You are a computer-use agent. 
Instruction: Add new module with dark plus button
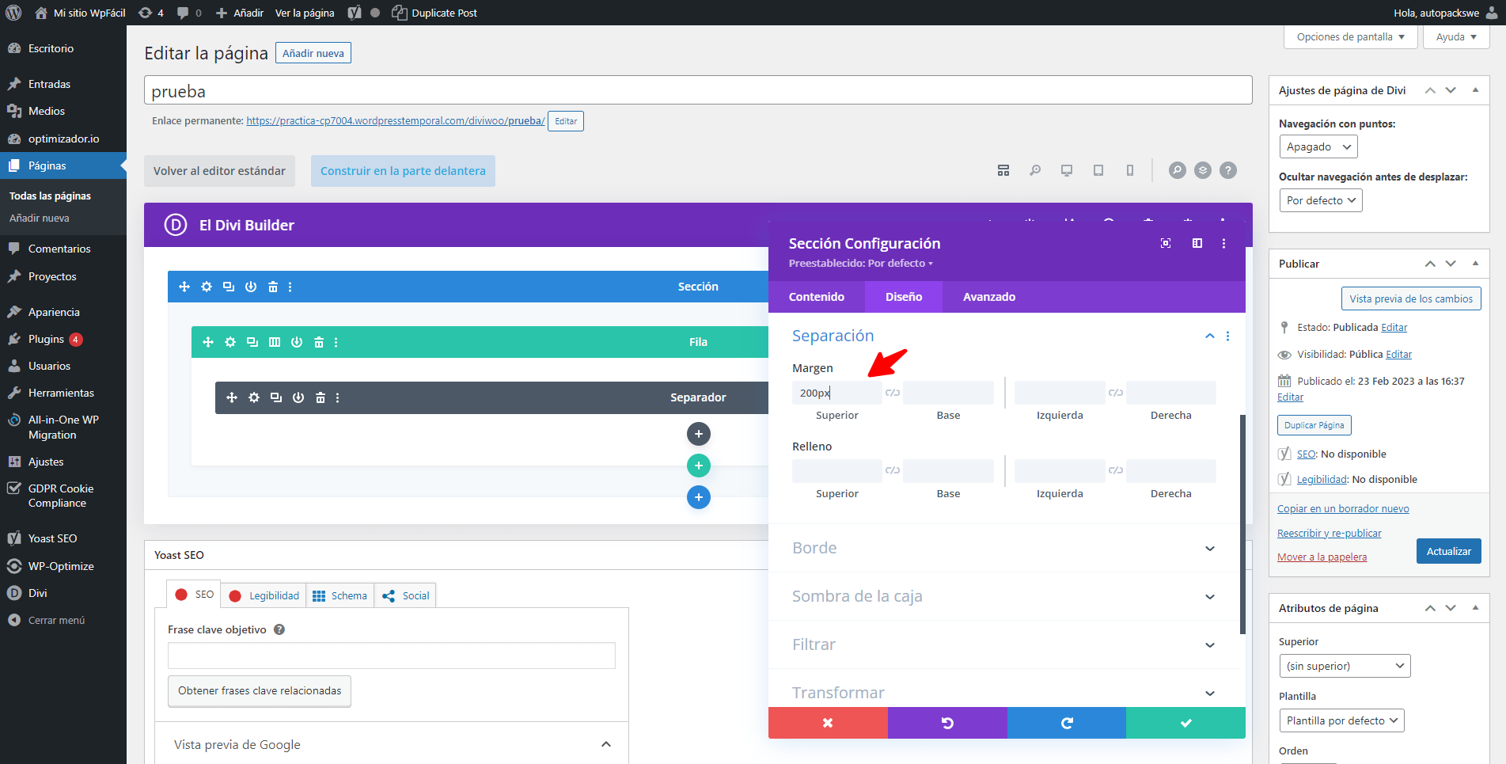point(699,434)
